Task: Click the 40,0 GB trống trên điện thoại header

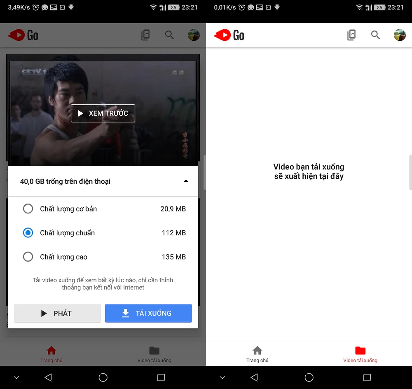Action: [x=66, y=181]
